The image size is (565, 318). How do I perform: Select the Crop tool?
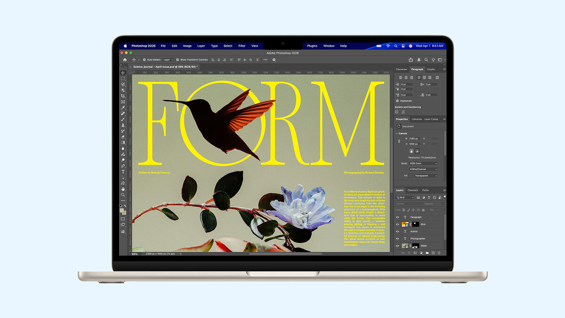point(123,96)
